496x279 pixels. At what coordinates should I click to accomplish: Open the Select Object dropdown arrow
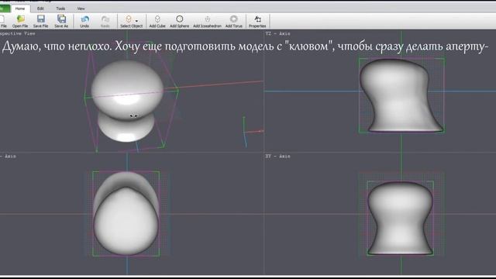[x=136, y=21]
